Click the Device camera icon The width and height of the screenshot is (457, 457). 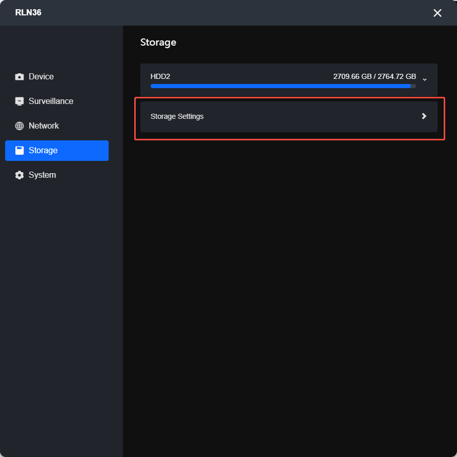point(19,77)
